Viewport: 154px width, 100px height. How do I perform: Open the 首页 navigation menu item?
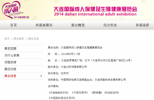(13, 25)
